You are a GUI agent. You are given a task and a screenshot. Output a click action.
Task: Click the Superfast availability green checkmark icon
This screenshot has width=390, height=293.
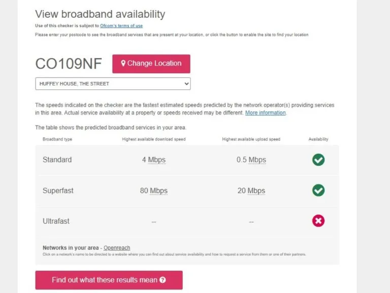(x=318, y=190)
